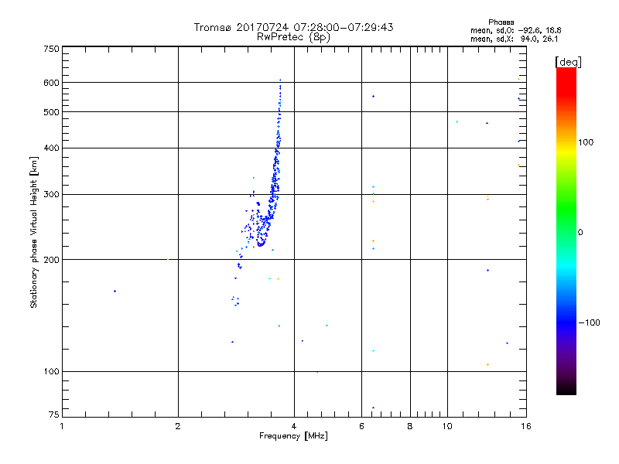Click the 'Frequency [MHz]' x-axis title

[293, 436]
